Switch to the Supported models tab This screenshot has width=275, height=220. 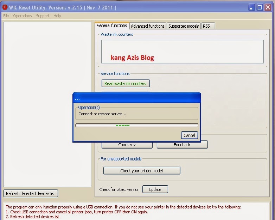coord(184,26)
